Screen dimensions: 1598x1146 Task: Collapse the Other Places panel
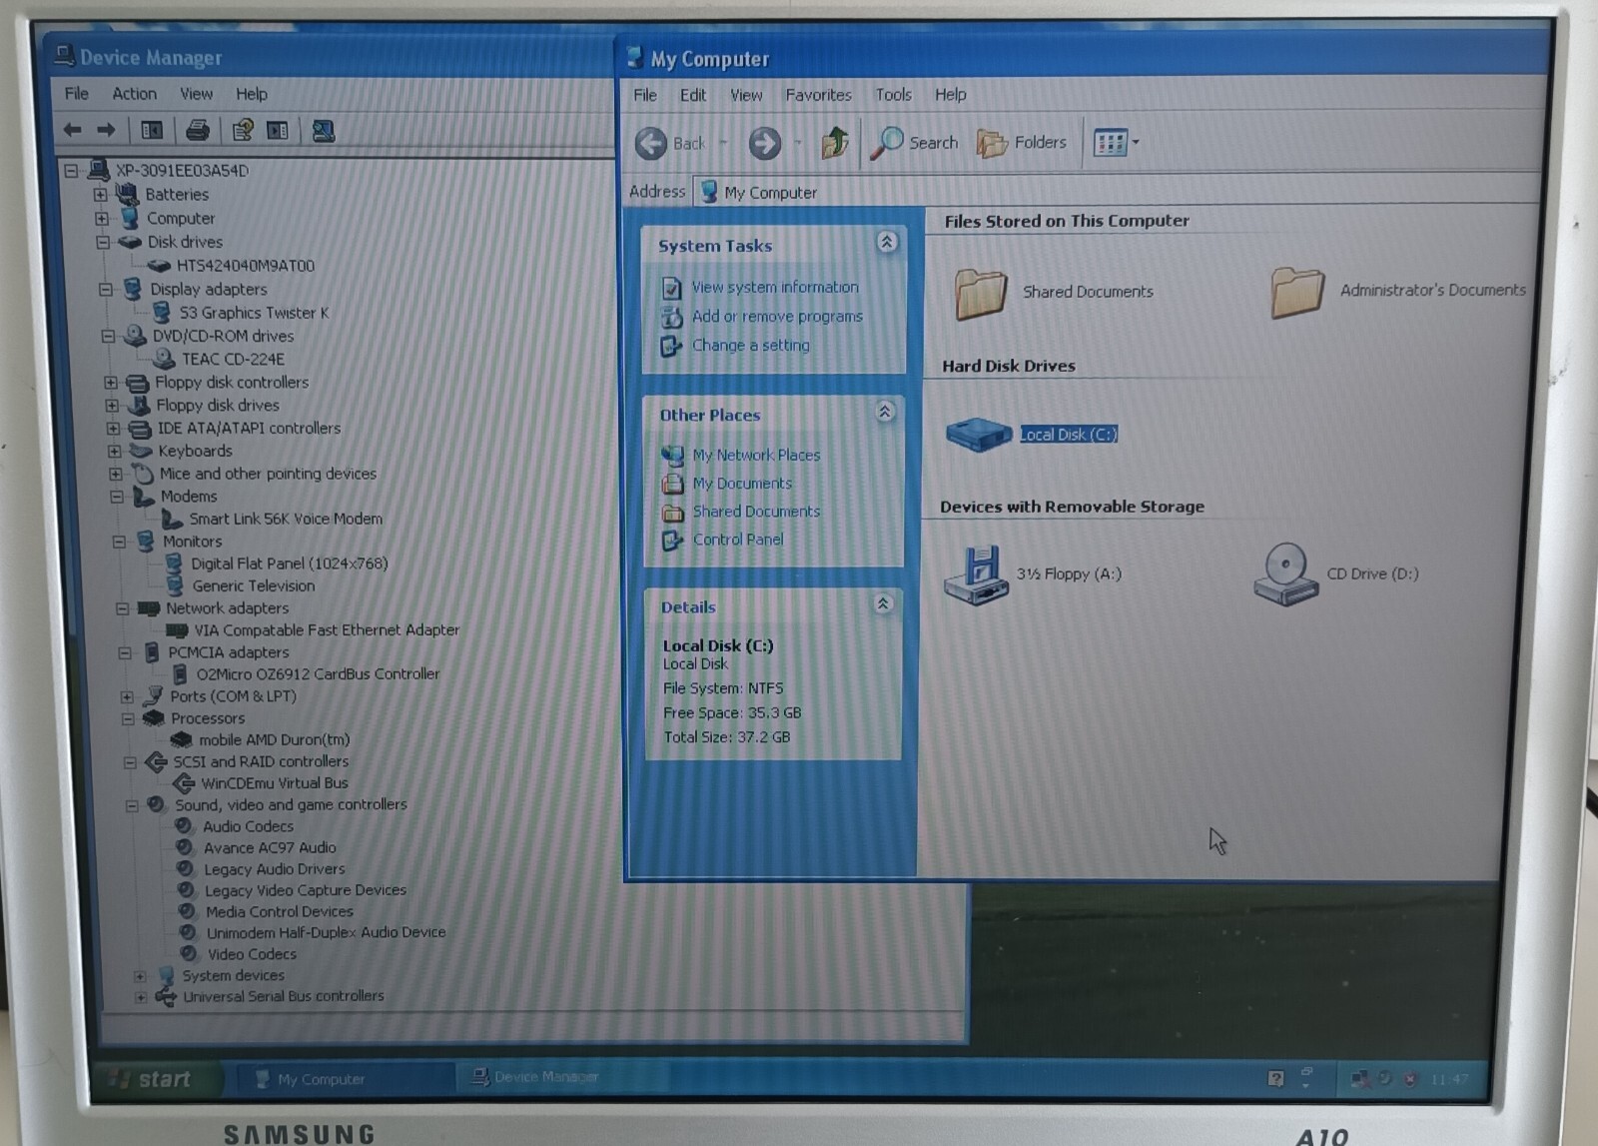click(885, 412)
